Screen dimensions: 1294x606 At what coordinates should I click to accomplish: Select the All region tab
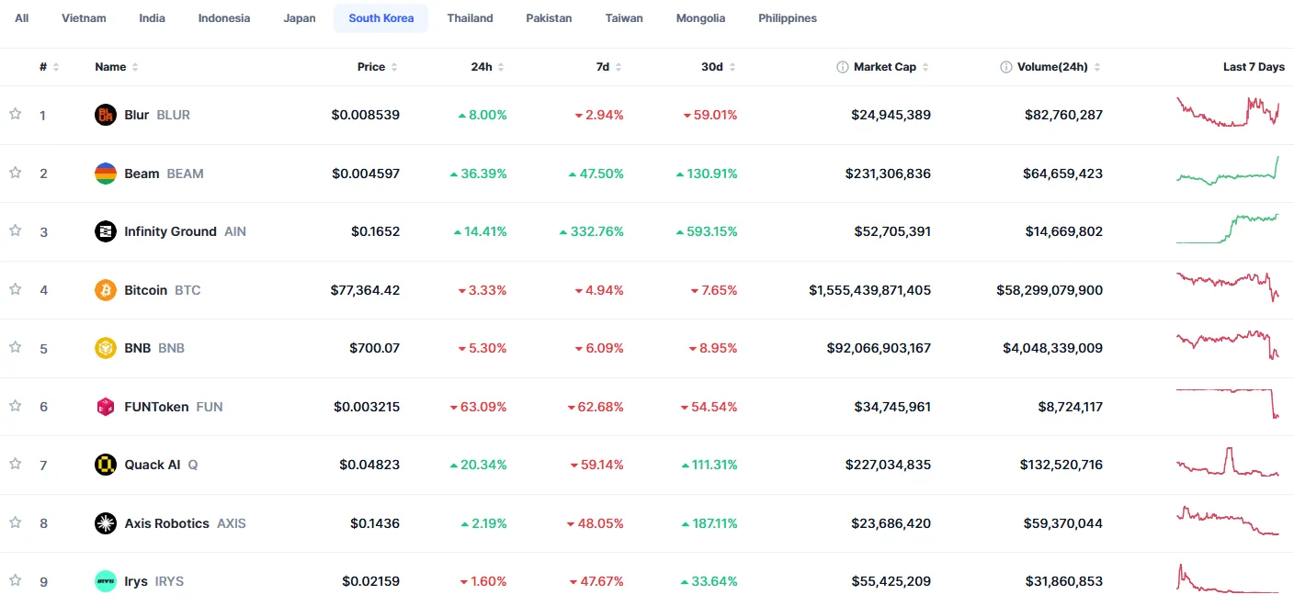tap(21, 18)
